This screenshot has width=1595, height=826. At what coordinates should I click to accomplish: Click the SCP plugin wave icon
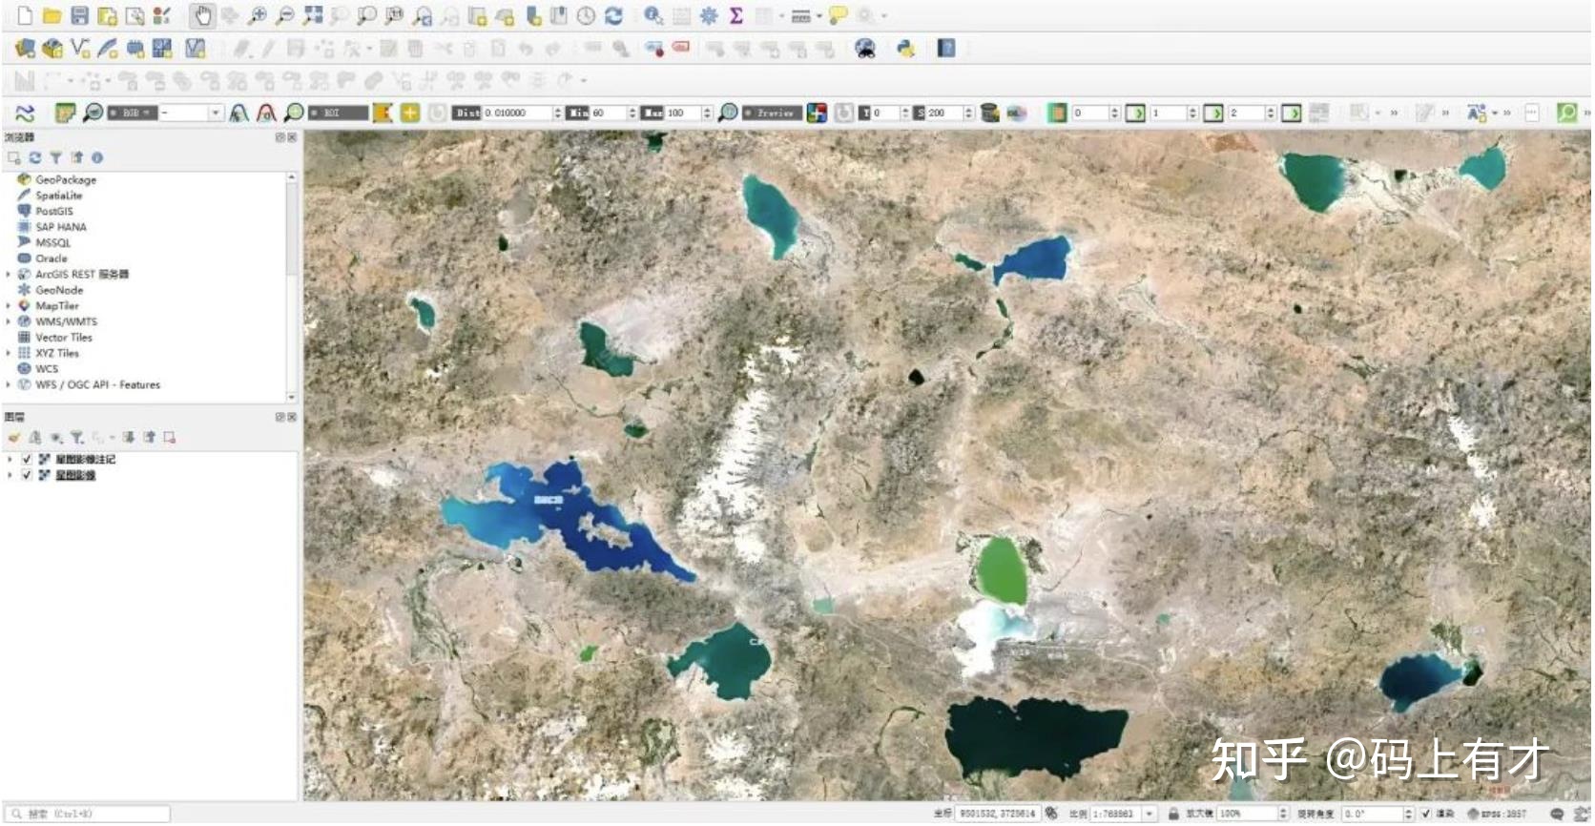[25, 113]
